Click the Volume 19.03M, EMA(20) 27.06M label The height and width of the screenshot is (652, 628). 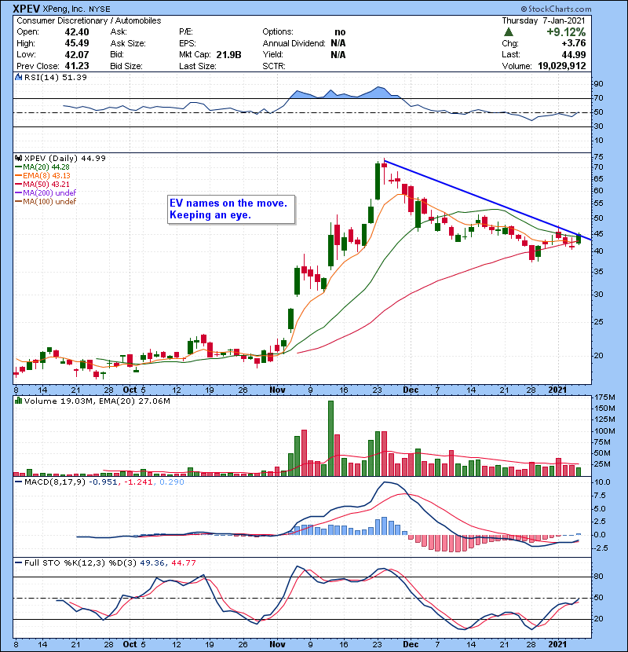pyautogui.click(x=97, y=401)
